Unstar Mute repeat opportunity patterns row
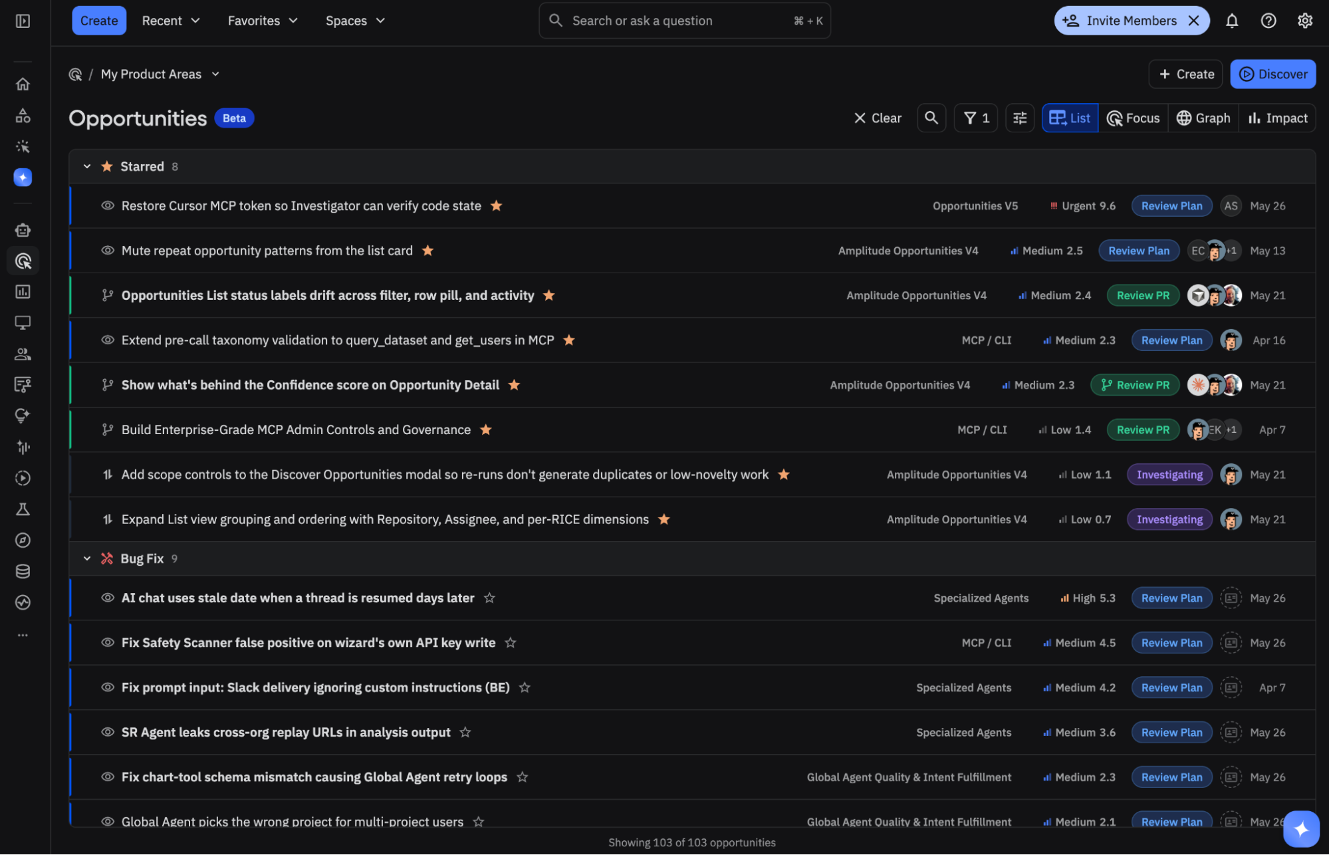The width and height of the screenshot is (1329, 855). click(427, 251)
